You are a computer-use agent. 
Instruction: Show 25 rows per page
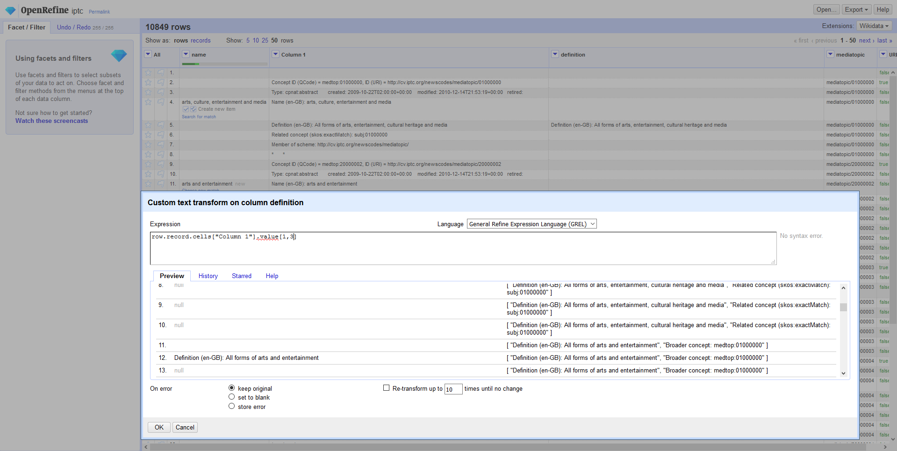point(265,41)
